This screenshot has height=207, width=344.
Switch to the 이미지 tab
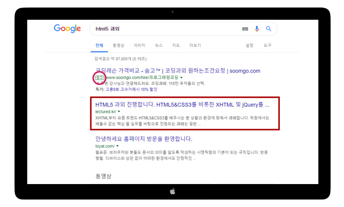(139, 45)
